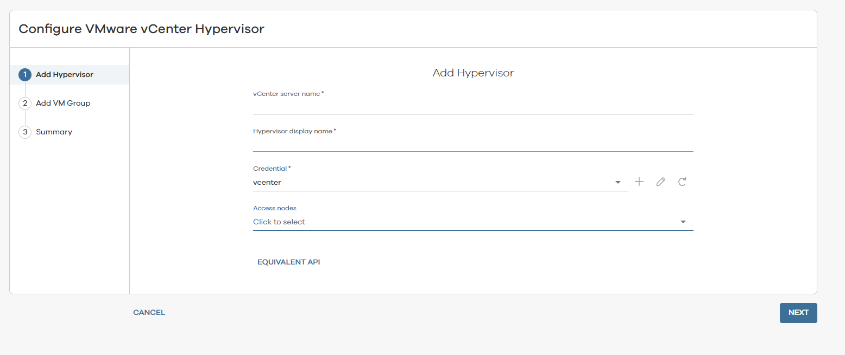The height and width of the screenshot is (355, 845).
Task: Edit the vcenter credential using pencil icon
Action: pyautogui.click(x=660, y=182)
